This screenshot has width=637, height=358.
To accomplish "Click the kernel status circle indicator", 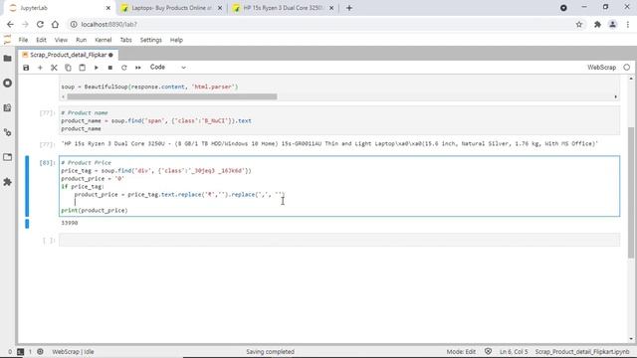I will tap(626, 68).
